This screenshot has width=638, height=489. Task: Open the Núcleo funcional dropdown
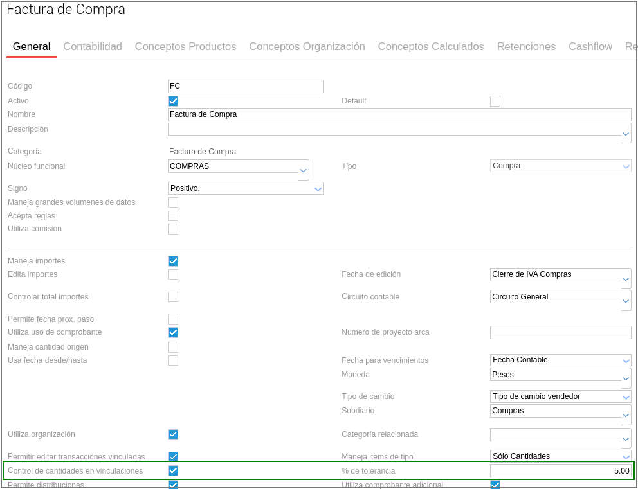point(303,170)
